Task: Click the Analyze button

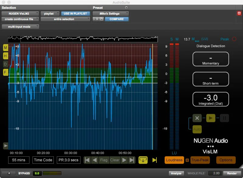Action: tap(176, 173)
